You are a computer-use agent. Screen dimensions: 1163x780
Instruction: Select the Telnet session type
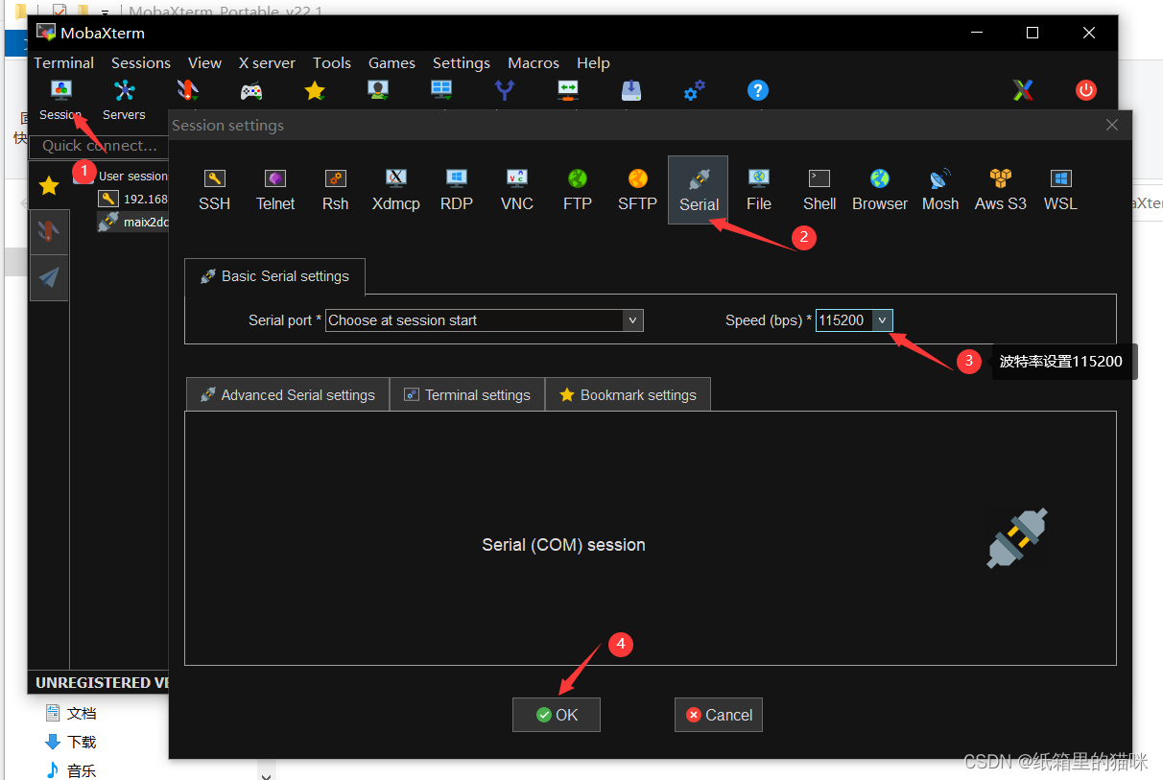pos(275,190)
